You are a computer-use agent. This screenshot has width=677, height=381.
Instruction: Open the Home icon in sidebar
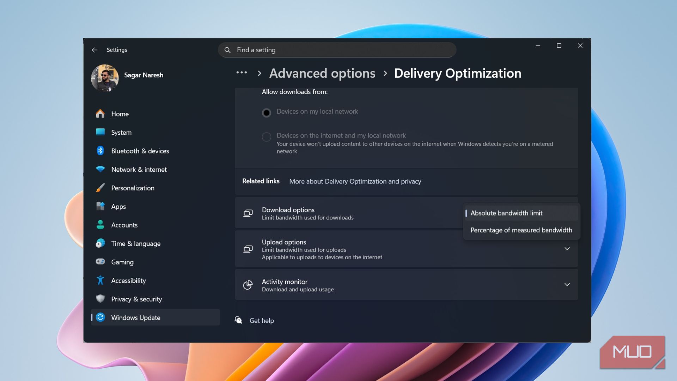(x=100, y=114)
